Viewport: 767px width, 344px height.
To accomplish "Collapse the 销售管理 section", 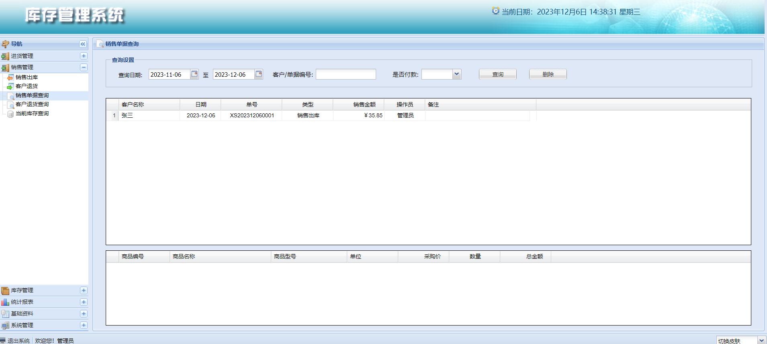I will pos(84,67).
